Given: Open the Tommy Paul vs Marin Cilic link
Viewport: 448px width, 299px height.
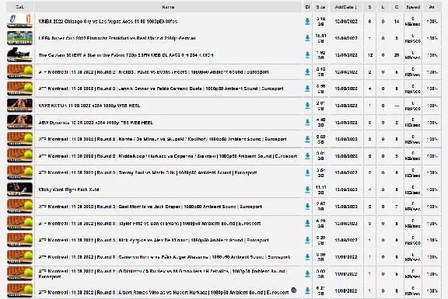Looking at the screenshot, I should pyautogui.click(x=148, y=172).
